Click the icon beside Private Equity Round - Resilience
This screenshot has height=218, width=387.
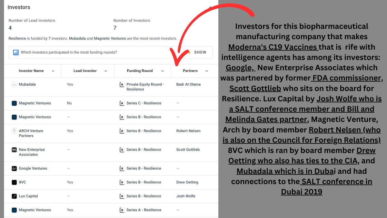pyautogui.click(x=122, y=85)
